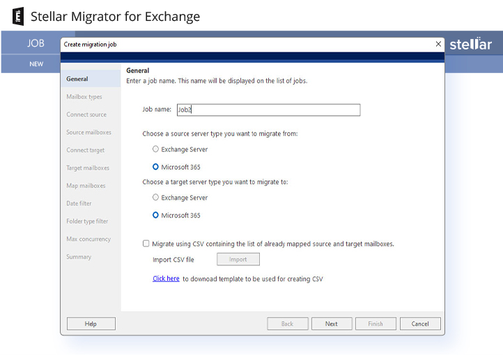Image resolution: width=503 pixels, height=355 pixels.
Task: Open the Connect source step
Action: (x=86, y=114)
